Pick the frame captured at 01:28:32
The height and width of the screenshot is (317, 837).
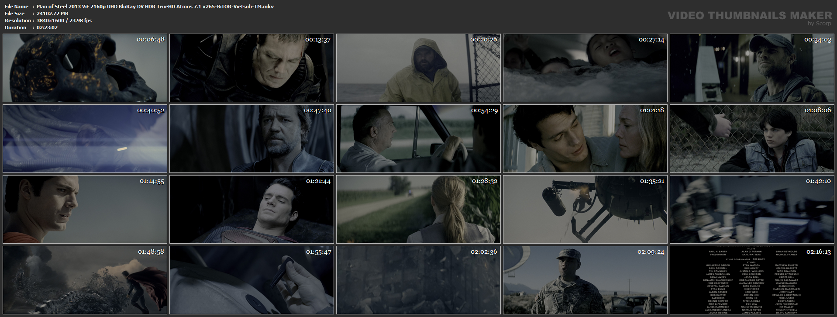418,210
